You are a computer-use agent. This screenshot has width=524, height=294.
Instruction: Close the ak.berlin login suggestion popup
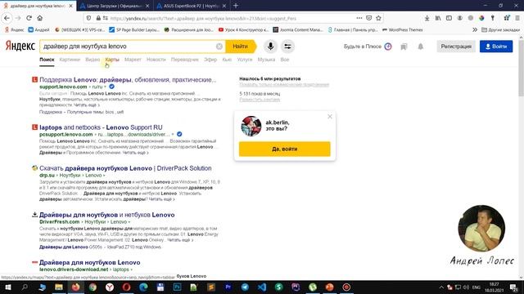pyautogui.click(x=330, y=116)
